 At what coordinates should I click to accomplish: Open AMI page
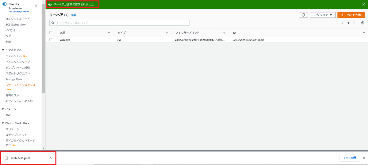(8, 115)
